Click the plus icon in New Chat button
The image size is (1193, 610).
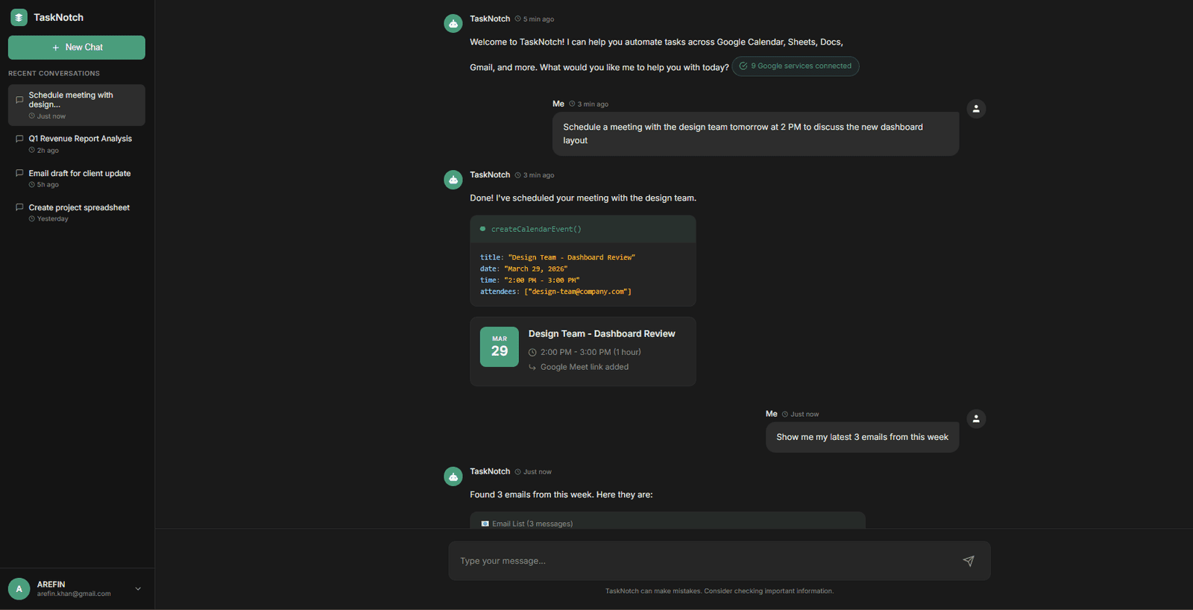click(x=56, y=48)
